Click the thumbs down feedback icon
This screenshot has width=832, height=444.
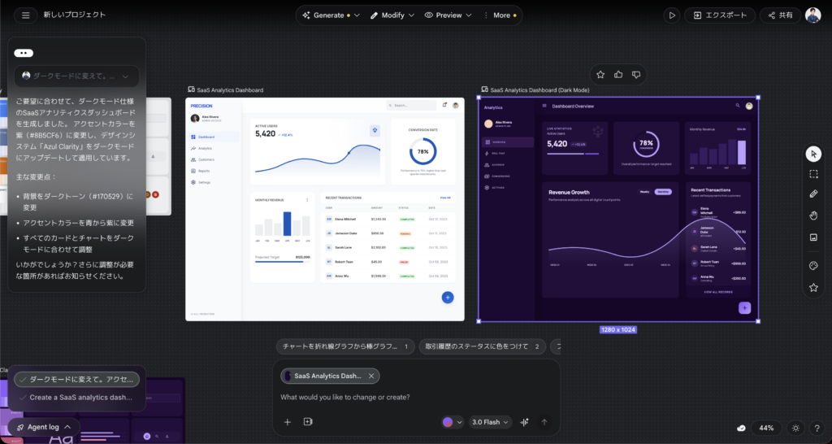636,75
